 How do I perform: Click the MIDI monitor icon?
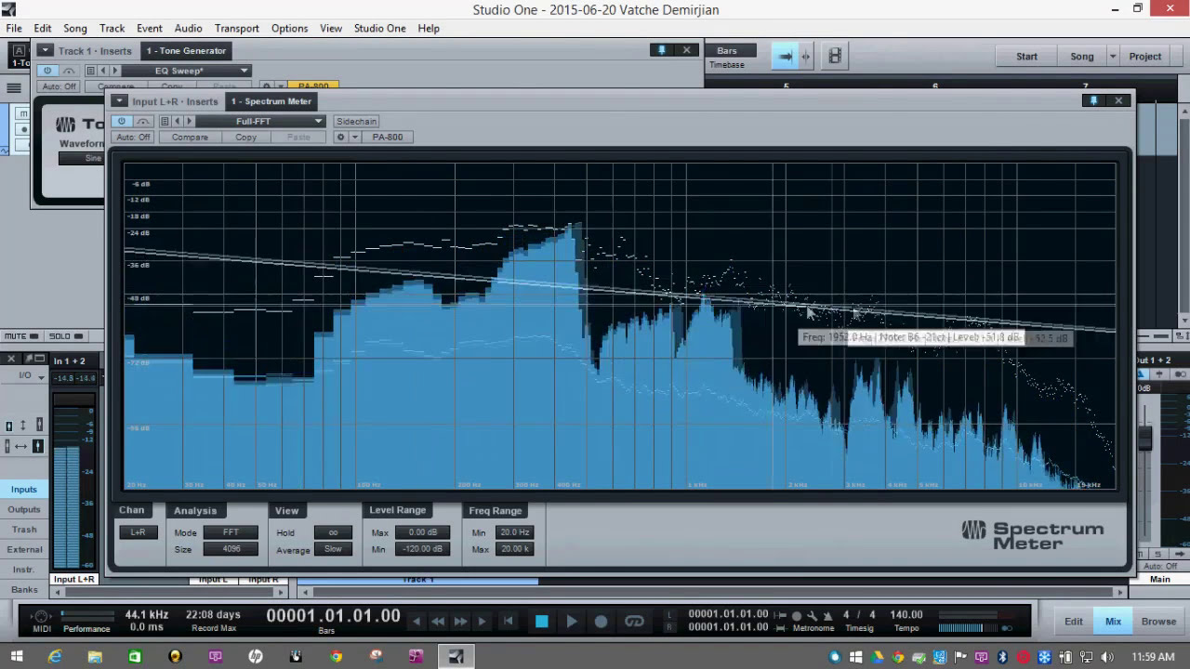41,616
